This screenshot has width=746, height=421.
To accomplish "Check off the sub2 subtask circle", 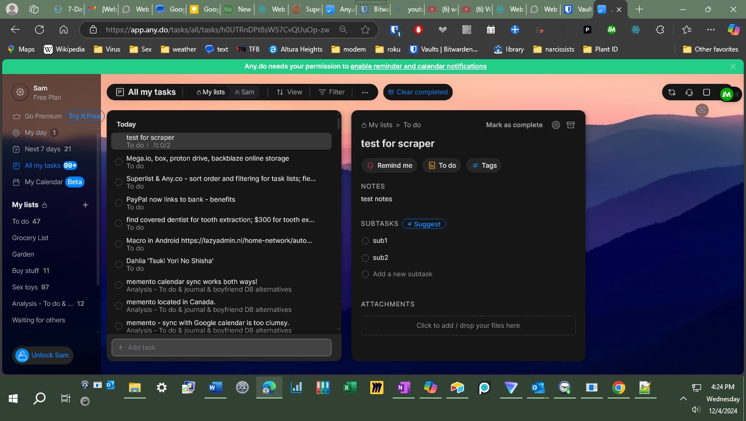I will coord(365,258).
